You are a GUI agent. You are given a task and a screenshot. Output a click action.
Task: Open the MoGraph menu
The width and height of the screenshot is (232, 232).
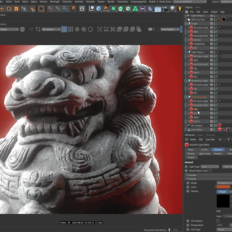[54, 2]
